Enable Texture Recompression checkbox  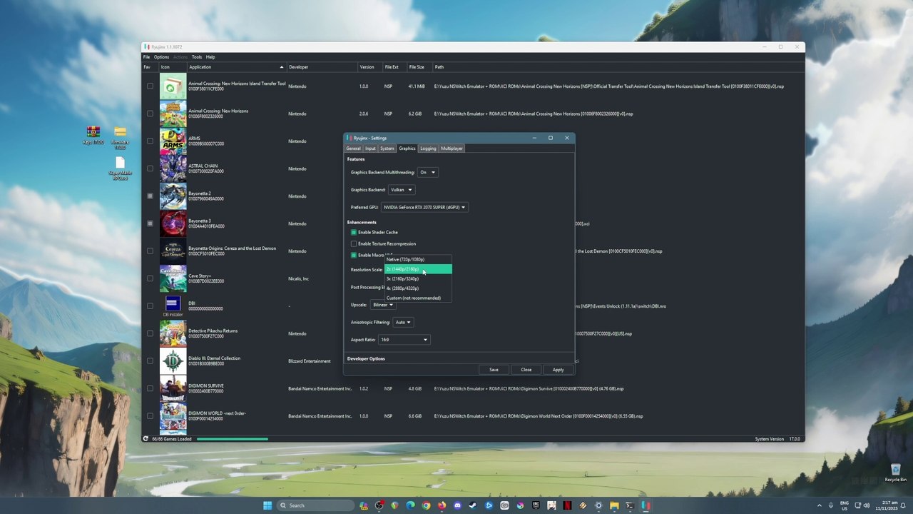354,243
